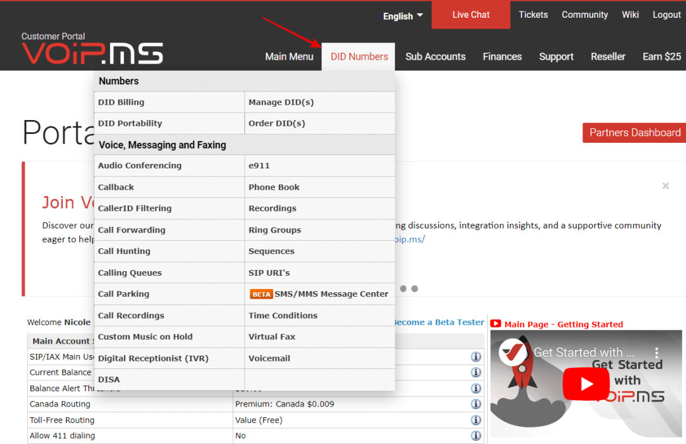Open the Partners Dashboard
686x444 pixels.
click(634, 133)
